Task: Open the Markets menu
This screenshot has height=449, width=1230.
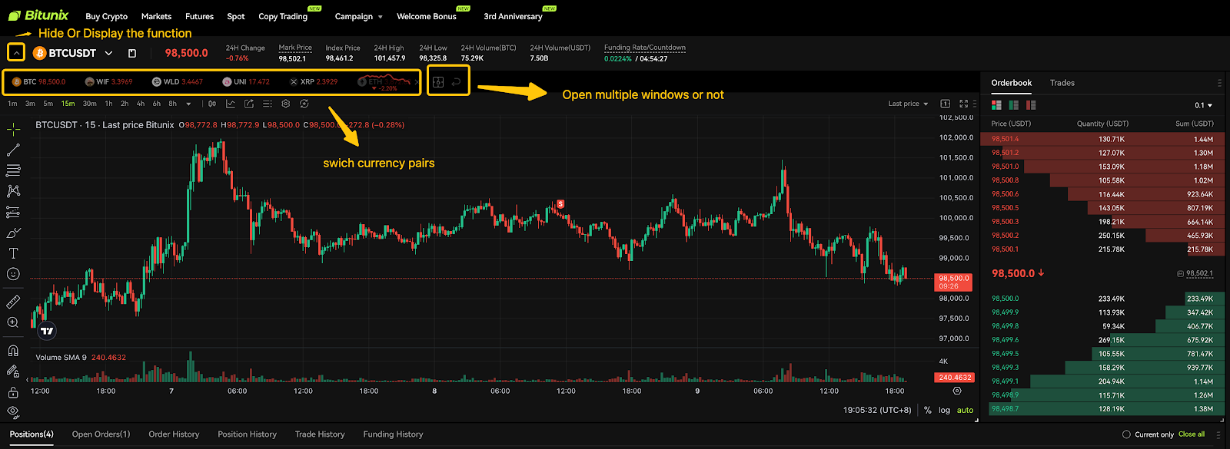Action: 156,16
